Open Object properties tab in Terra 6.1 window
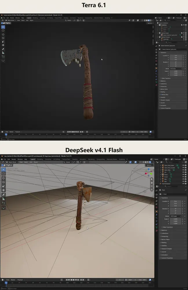 (156, 68)
